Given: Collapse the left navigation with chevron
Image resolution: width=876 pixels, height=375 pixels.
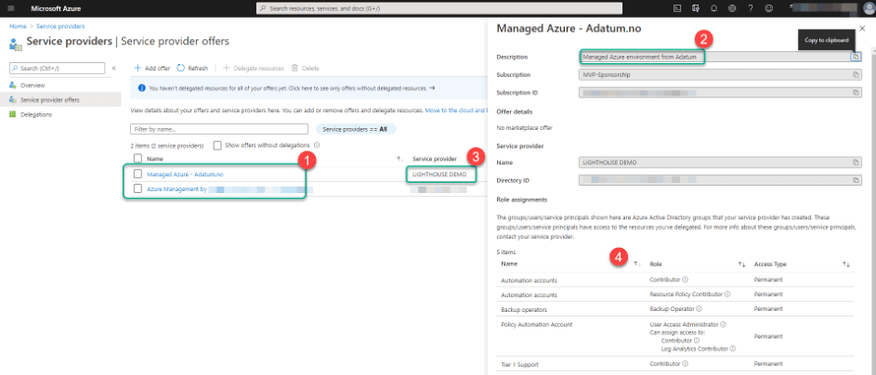Looking at the screenshot, I should coord(113,69).
